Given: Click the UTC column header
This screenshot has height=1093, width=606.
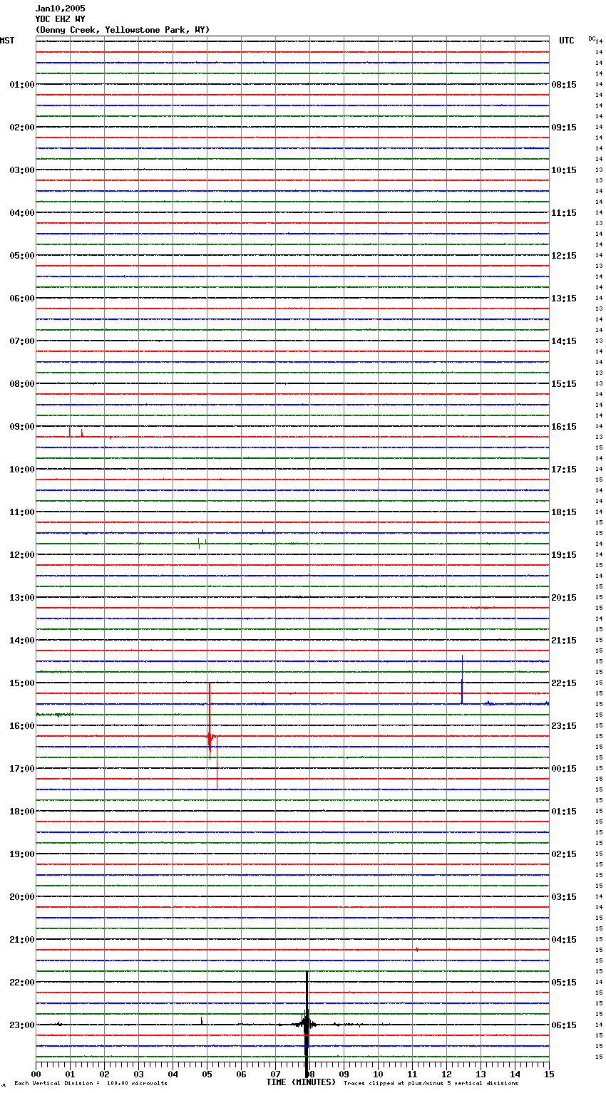Looking at the screenshot, I should click(567, 41).
